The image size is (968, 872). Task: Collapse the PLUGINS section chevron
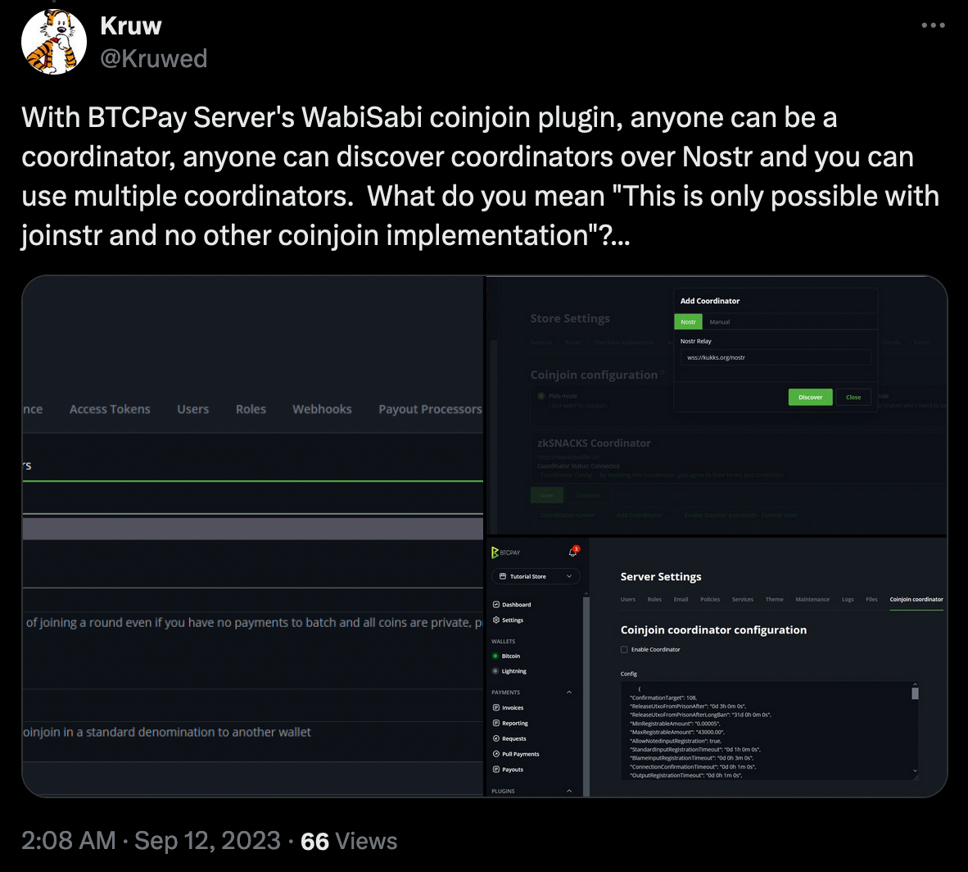tap(569, 791)
